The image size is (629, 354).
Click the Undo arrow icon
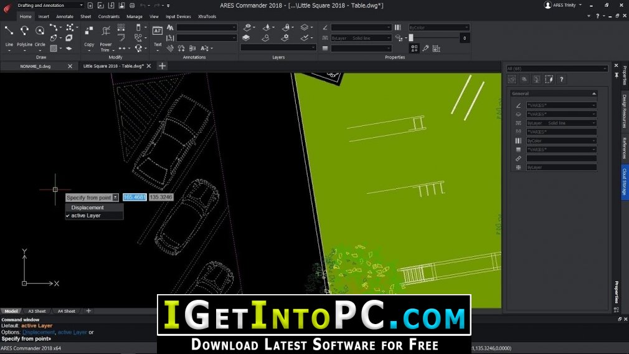point(143,5)
